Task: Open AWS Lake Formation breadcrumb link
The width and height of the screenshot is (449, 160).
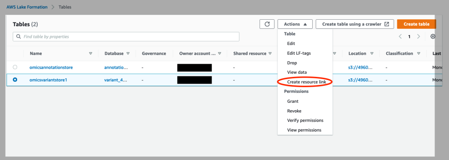Action: (x=27, y=7)
